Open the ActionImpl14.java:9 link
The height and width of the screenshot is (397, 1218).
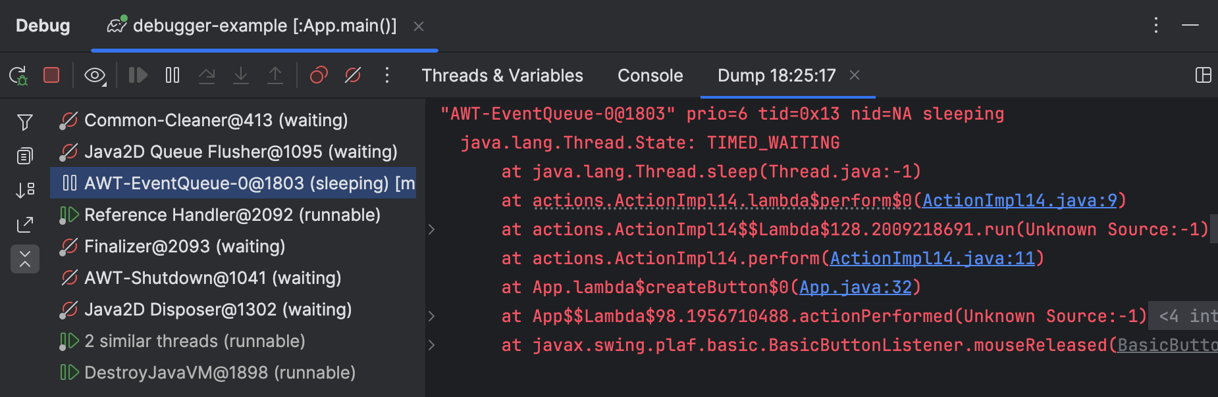(x=1020, y=200)
